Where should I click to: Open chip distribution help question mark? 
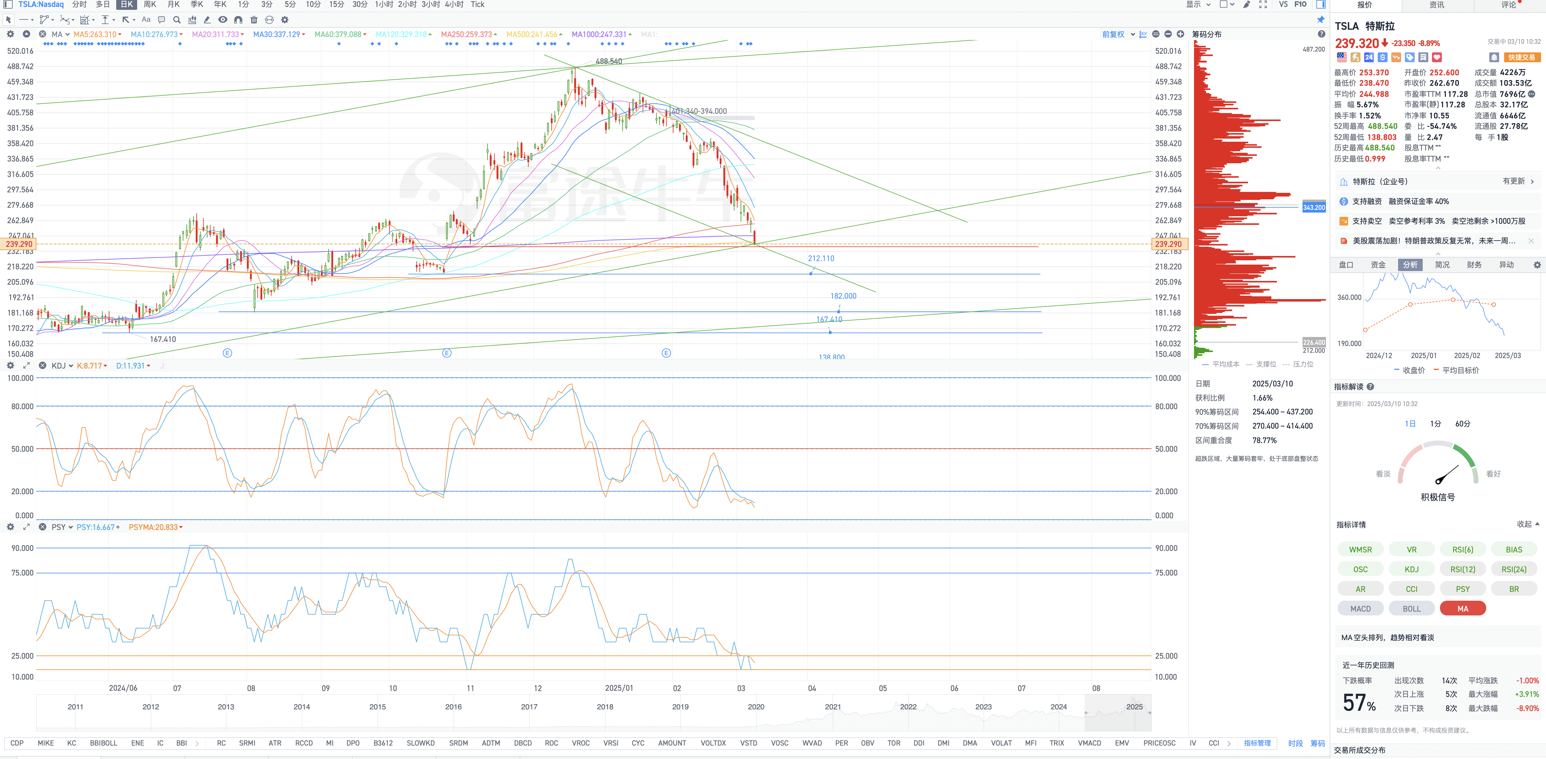(x=1321, y=34)
